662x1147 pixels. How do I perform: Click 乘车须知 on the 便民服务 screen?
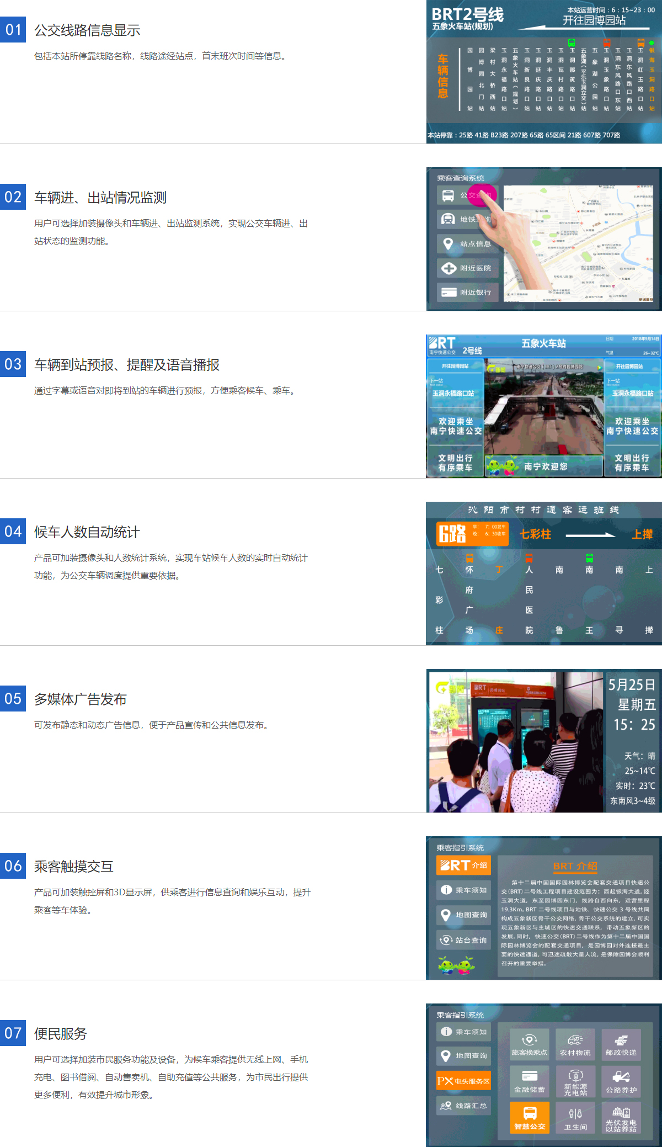coord(463,1032)
